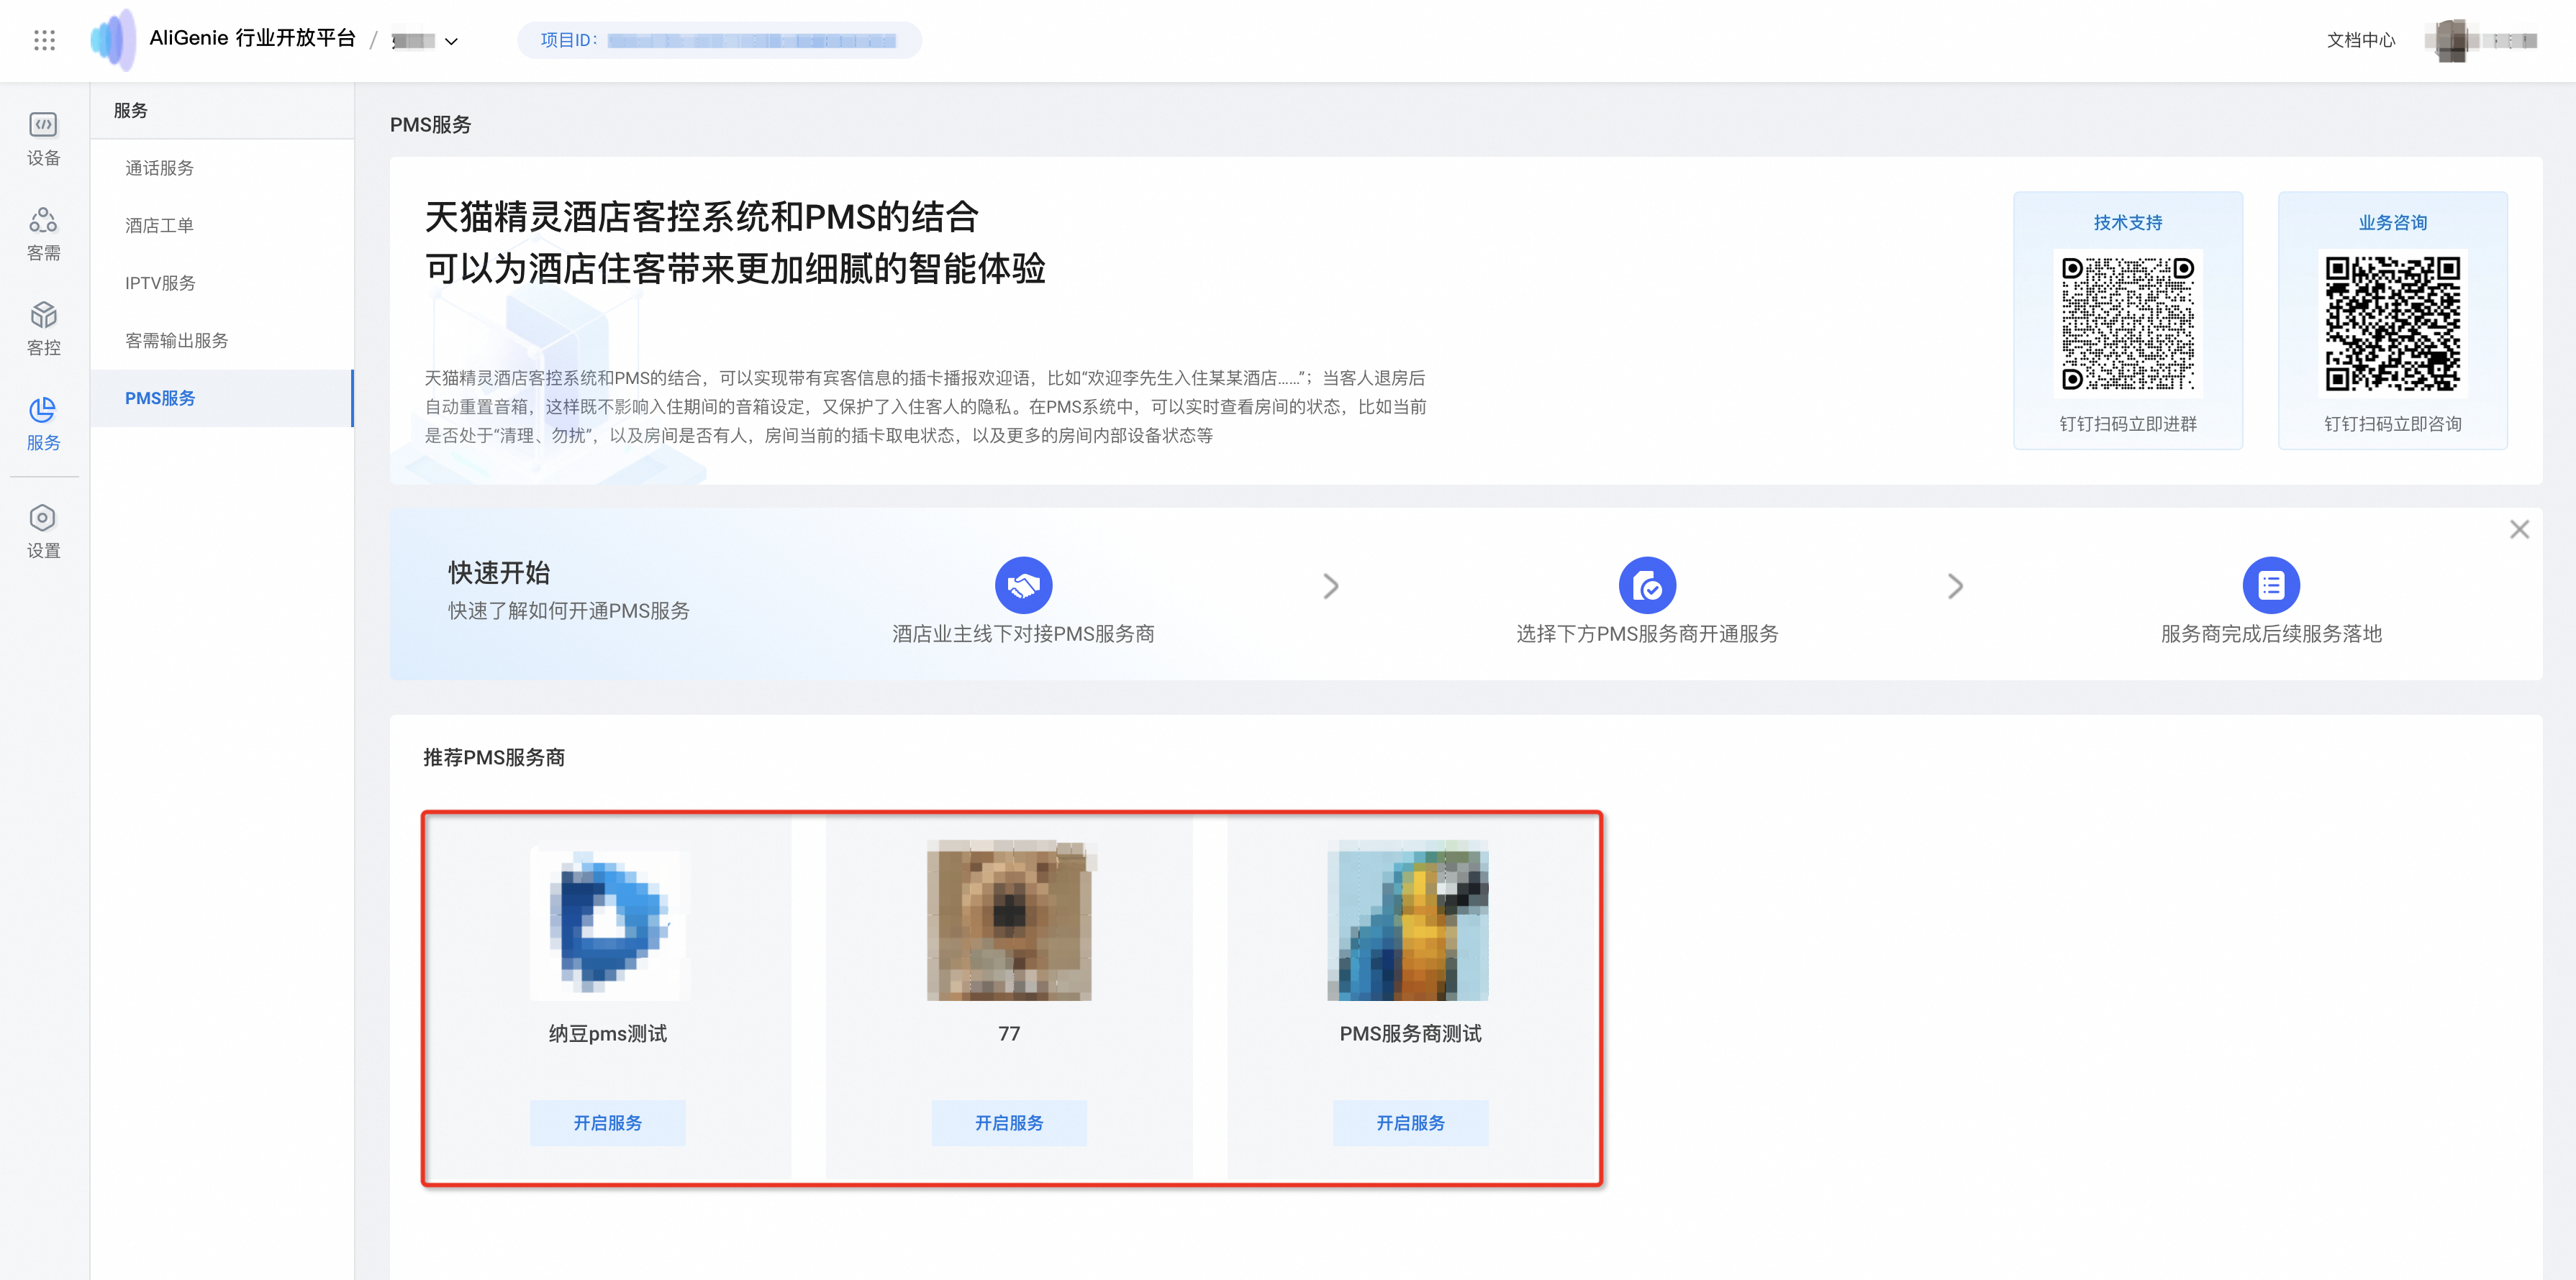Screen dimensions: 2576x1280
Task: Click 开启服务 for PMS服务商测试
Action: [1410, 1123]
